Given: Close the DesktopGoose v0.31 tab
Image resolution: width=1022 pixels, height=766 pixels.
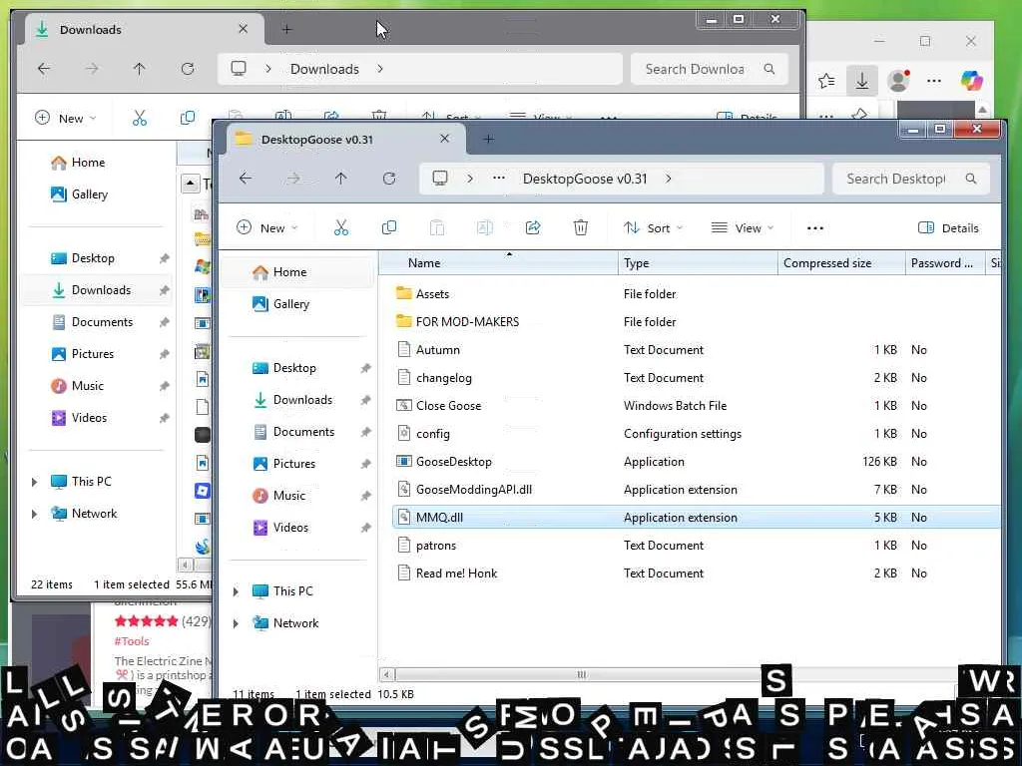Looking at the screenshot, I should point(444,139).
